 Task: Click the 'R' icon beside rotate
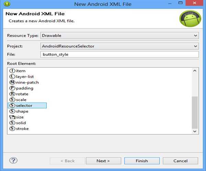(x=13, y=94)
